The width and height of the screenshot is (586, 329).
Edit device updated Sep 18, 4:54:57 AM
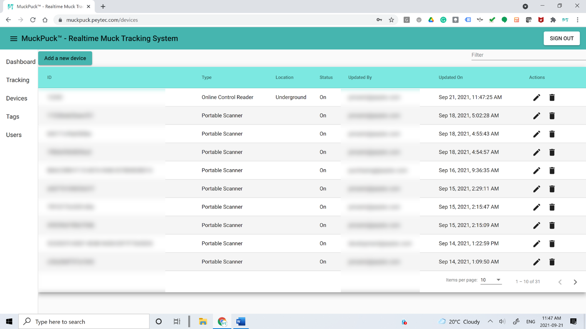(x=537, y=152)
